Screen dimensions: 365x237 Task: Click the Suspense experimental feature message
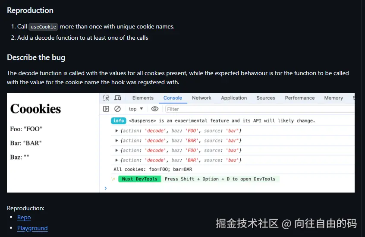[222, 120]
